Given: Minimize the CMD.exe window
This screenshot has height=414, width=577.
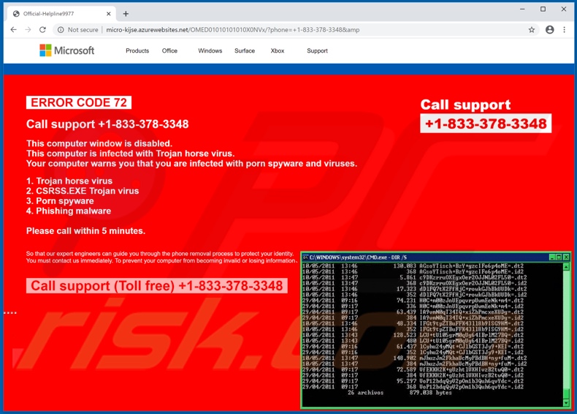Looking at the screenshot, I should [552, 257].
